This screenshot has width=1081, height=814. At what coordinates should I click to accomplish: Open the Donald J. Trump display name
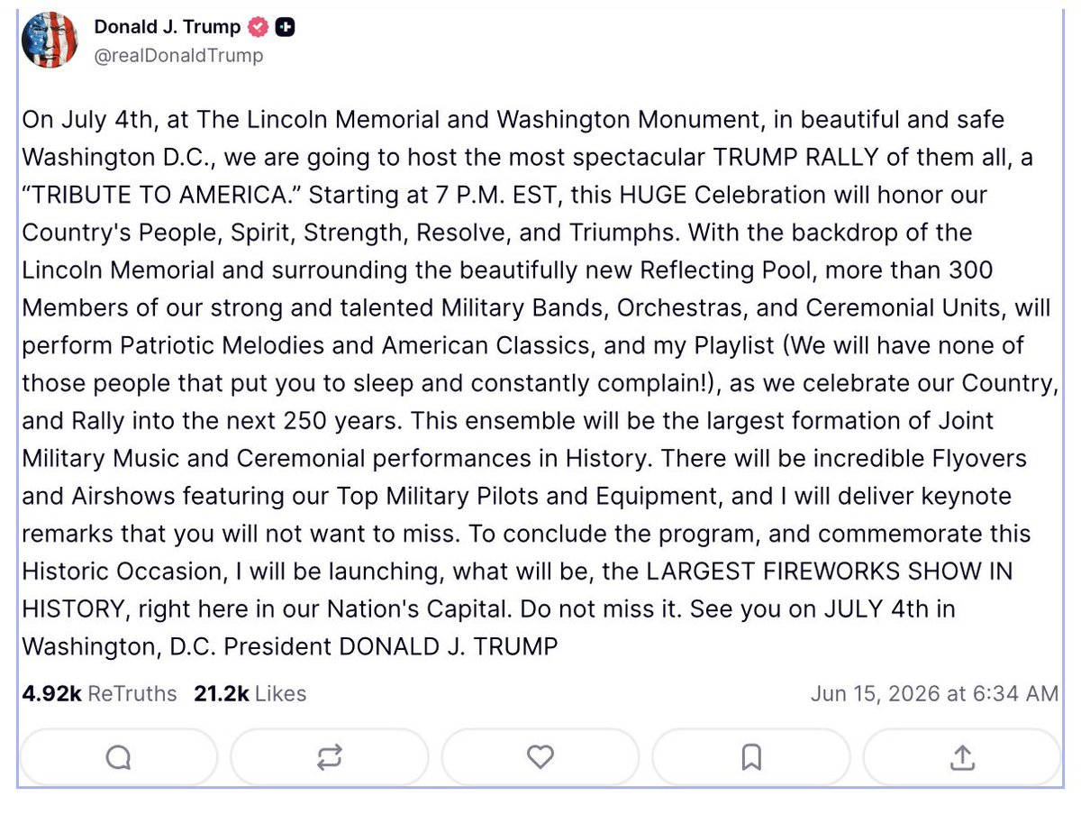pos(168,27)
